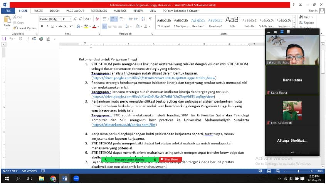
Task: Open the REVIEW ribbon tab
Action: [x=138, y=11]
